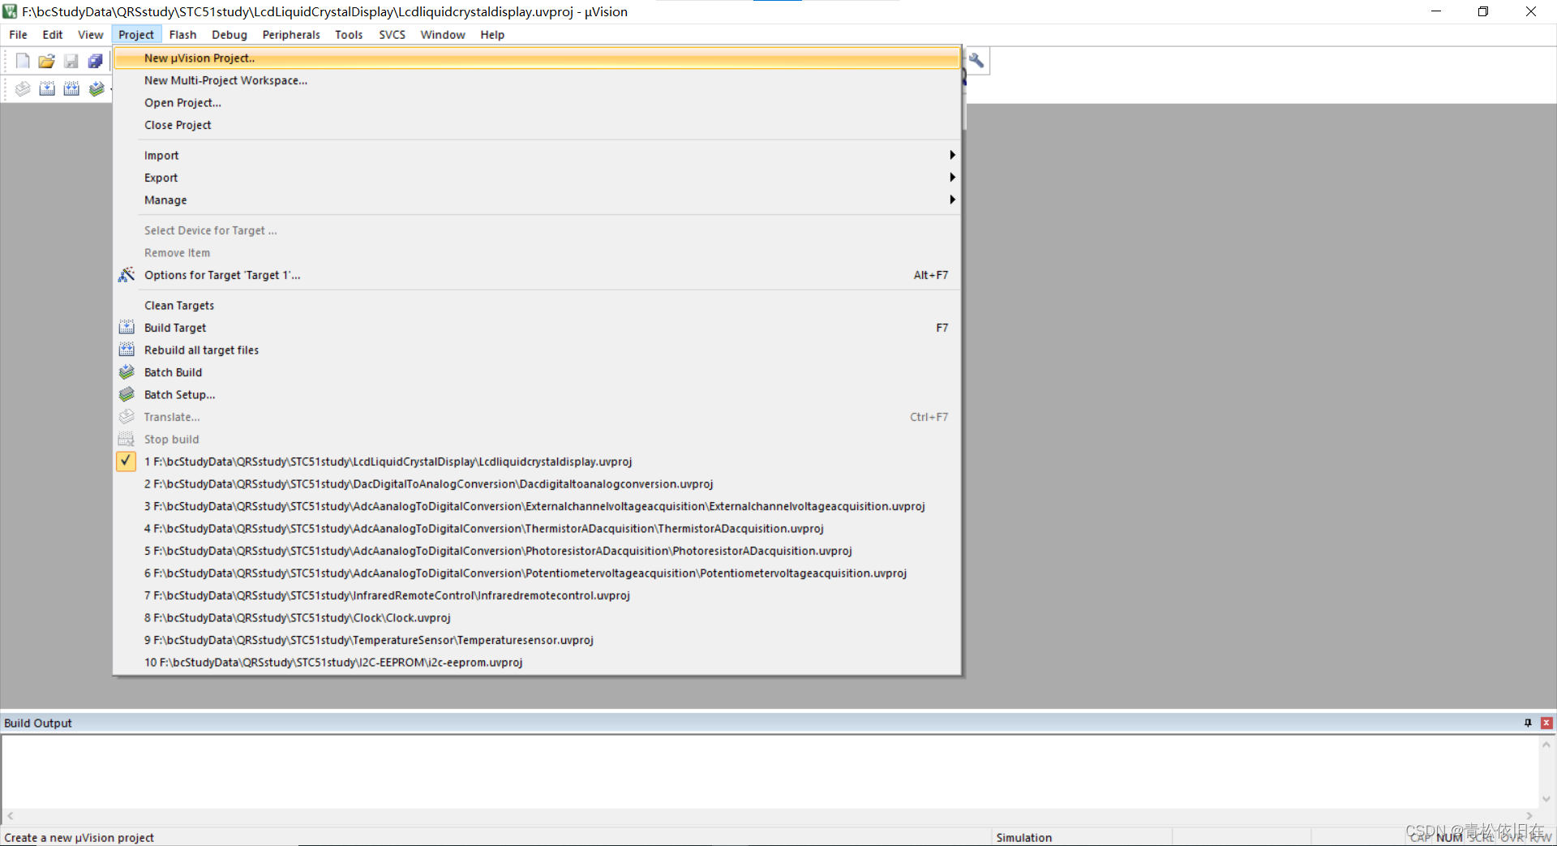Image resolution: width=1557 pixels, height=846 pixels.
Task: Open recent project Infraredremotecontrol.uvproj
Action: pyautogui.click(x=537, y=595)
